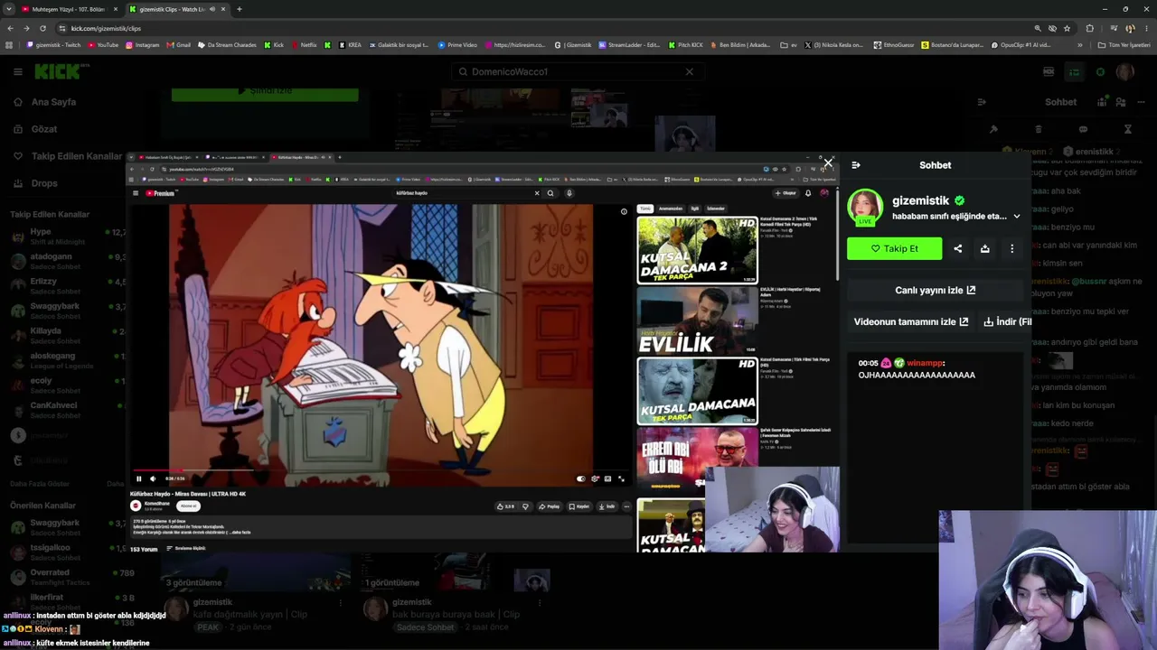
Task: Open the Chrome extensions puzzle icon
Action: (1089, 28)
